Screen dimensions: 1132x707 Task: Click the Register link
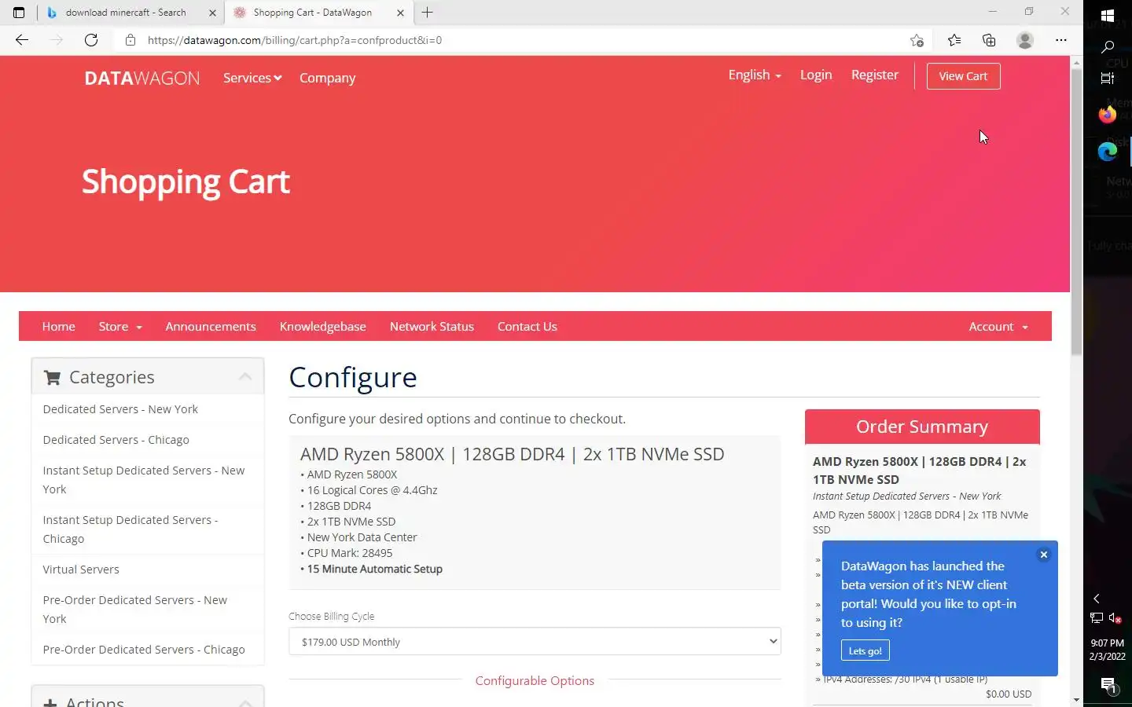tap(875, 75)
